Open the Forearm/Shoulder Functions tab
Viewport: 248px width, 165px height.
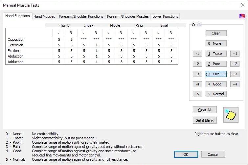pyautogui.click(x=81, y=16)
